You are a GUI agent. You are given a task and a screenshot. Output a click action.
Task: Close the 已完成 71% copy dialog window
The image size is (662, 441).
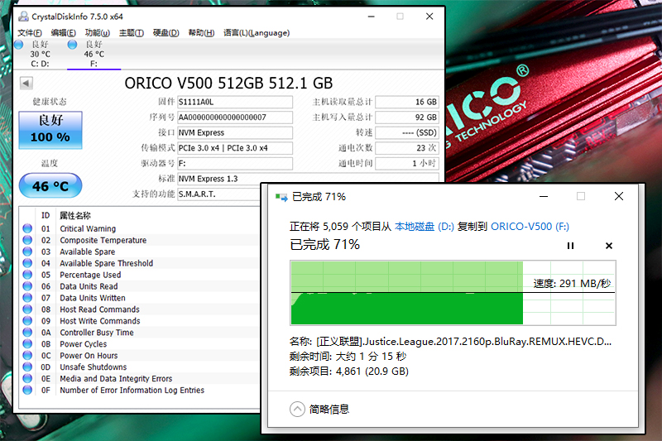[x=619, y=196]
